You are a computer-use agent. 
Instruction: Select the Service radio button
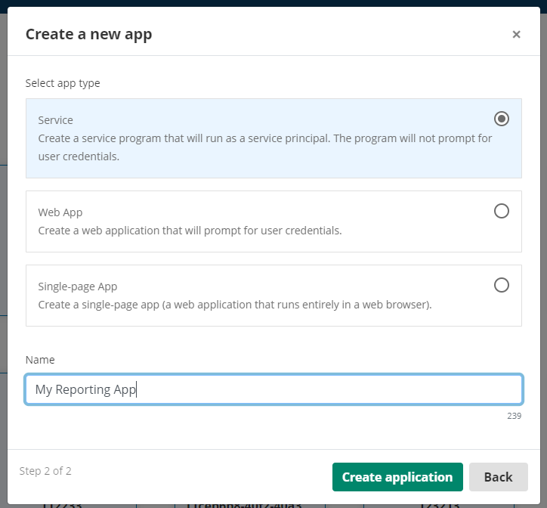pos(501,119)
